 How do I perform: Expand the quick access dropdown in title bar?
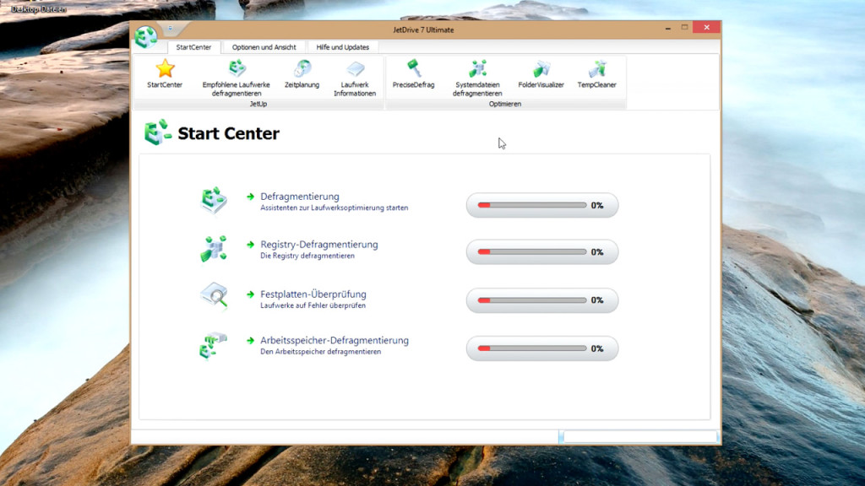pyautogui.click(x=170, y=29)
